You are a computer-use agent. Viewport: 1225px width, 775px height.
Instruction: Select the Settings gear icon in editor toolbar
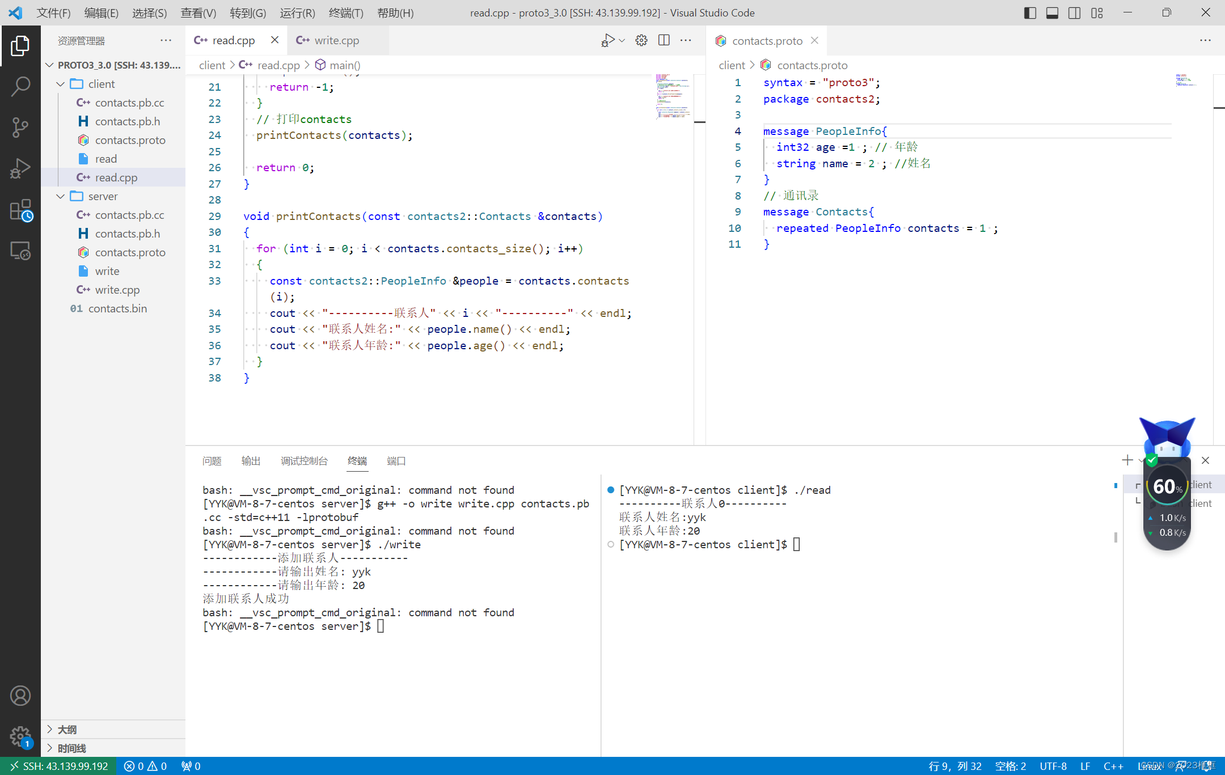coord(642,40)
